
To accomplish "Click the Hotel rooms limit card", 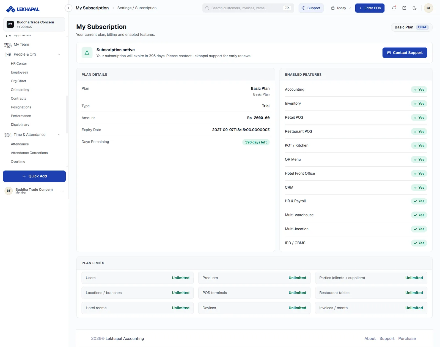I will (x=137, y=308).
